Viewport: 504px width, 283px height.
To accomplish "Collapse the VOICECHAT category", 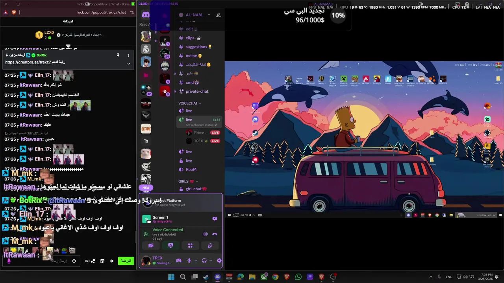I will pyautogui.click(x=190, y=103).
